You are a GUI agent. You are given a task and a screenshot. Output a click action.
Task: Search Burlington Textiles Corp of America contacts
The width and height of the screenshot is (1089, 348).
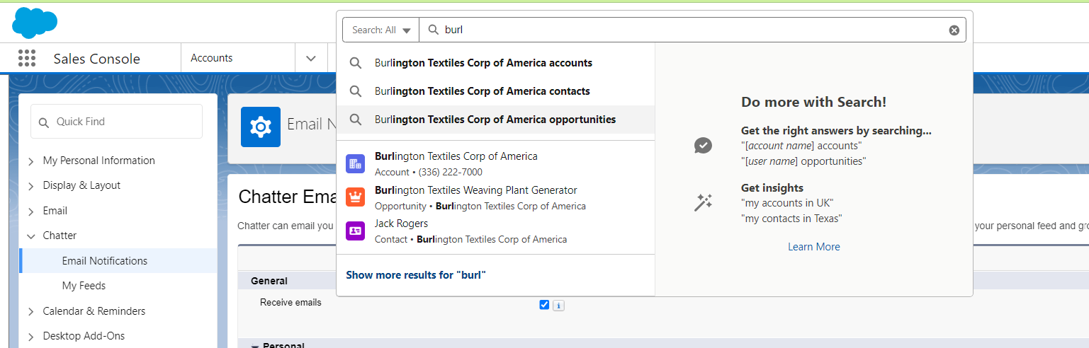click(495, 91)
